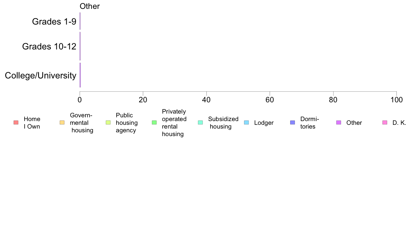Click the Privately operated rental housing swatch
The width and height of the screenshot is (406, 251).
154,122
